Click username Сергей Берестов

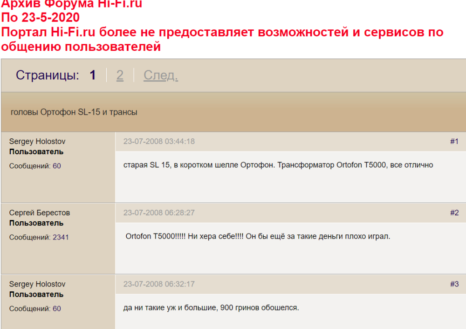click(x=40, y=213)
